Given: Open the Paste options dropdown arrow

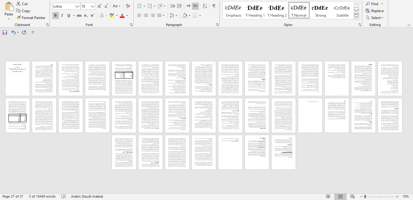Looking at the screenshot, I should coord(9,19).
